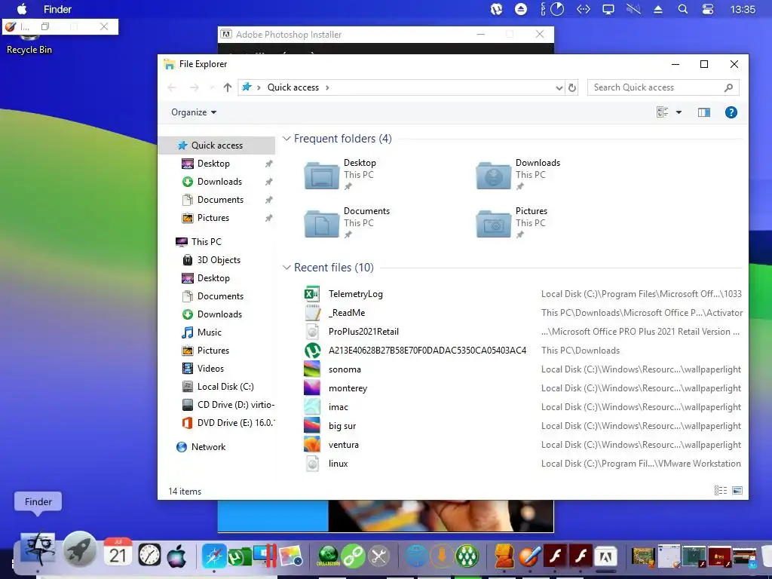Open the Photos image icon in the dock
772x579 pixels.
290,556
